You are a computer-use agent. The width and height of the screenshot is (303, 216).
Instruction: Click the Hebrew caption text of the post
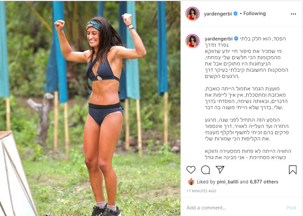point(247,98)
